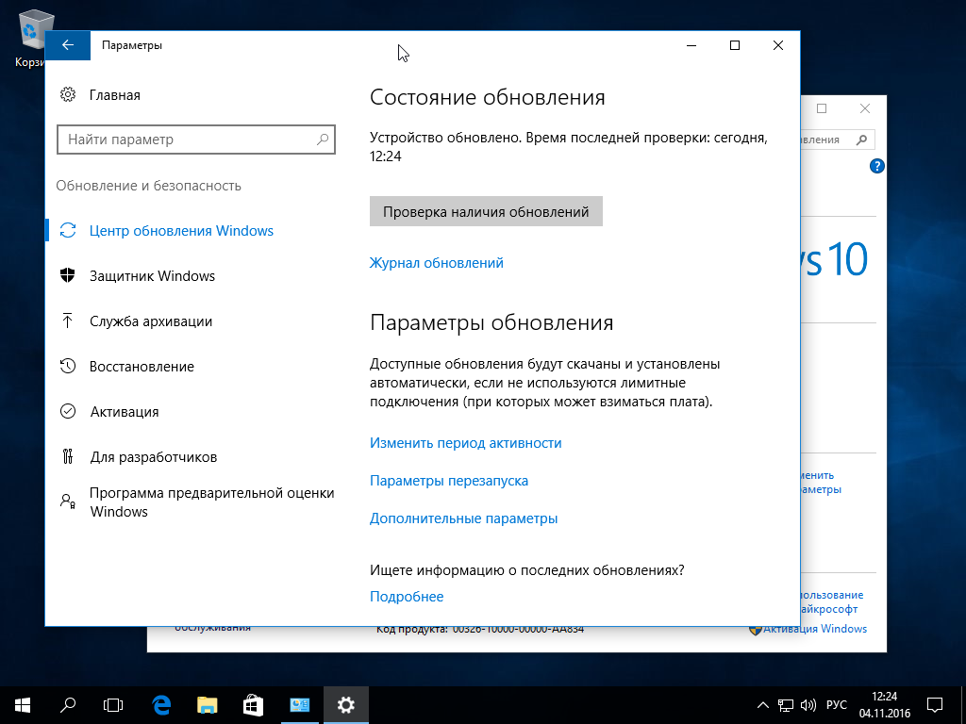Focus the Найти параметр search field
This screenshot has height=724, width=966.
(x=196, y=140)
